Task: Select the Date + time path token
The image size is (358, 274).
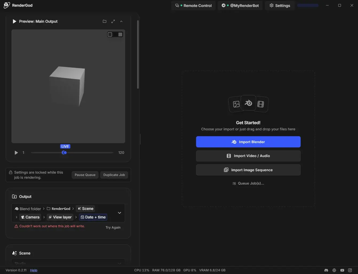Action: pyautogui.click(x=93, y=217)
